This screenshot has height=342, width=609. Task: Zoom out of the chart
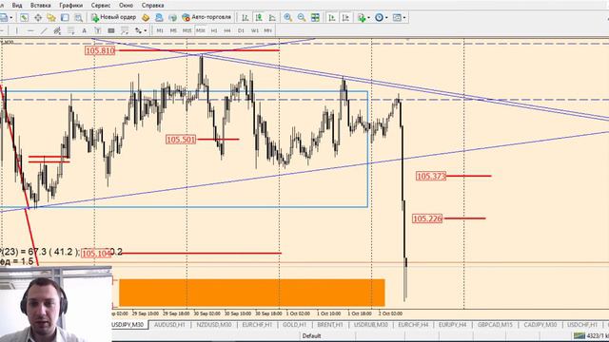pyautogui.click(x=302, y=17)
